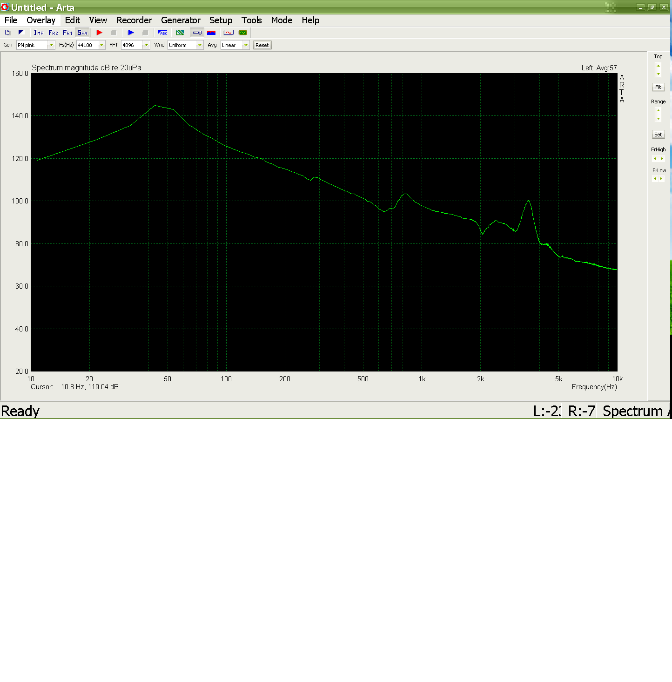Click the FrHigh right arrow

pyautogui.click(x=662, y=159)
